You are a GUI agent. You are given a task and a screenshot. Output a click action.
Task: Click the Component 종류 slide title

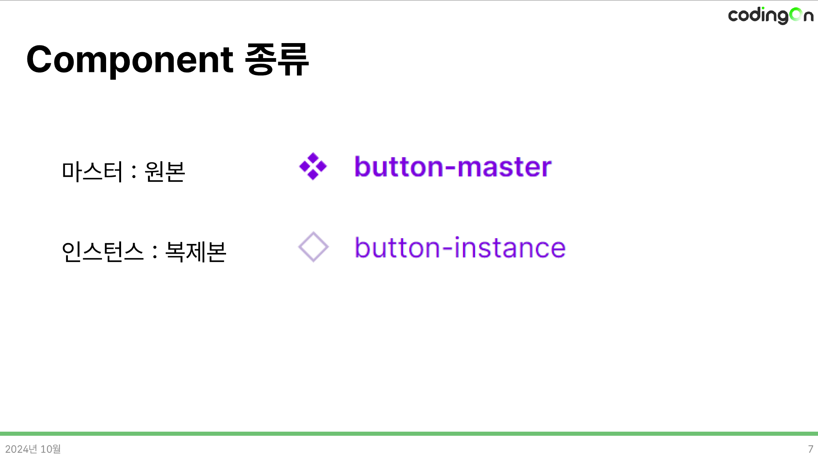[x=167, y=60]
